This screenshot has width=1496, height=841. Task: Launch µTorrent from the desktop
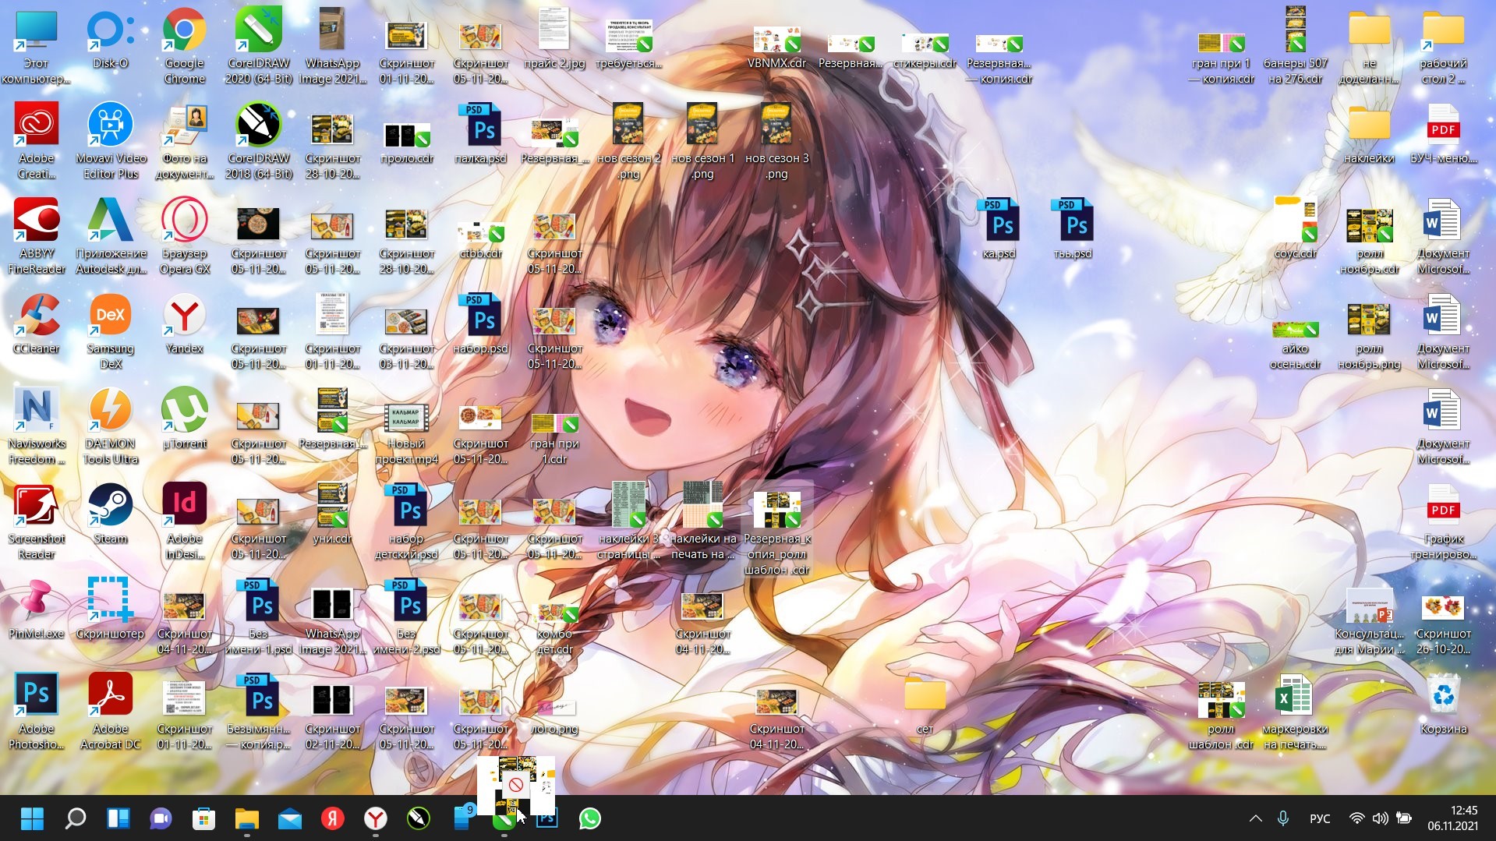tap(185, 419)
